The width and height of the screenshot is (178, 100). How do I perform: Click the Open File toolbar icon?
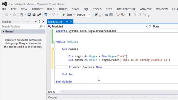29,15
